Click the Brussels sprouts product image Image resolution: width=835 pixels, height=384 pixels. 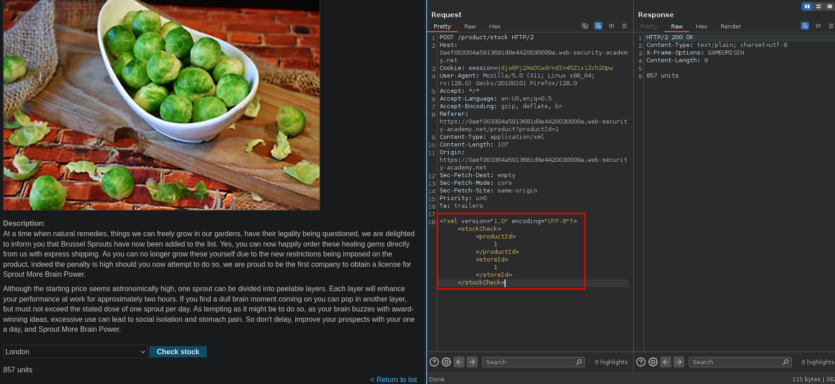[162, 105]
